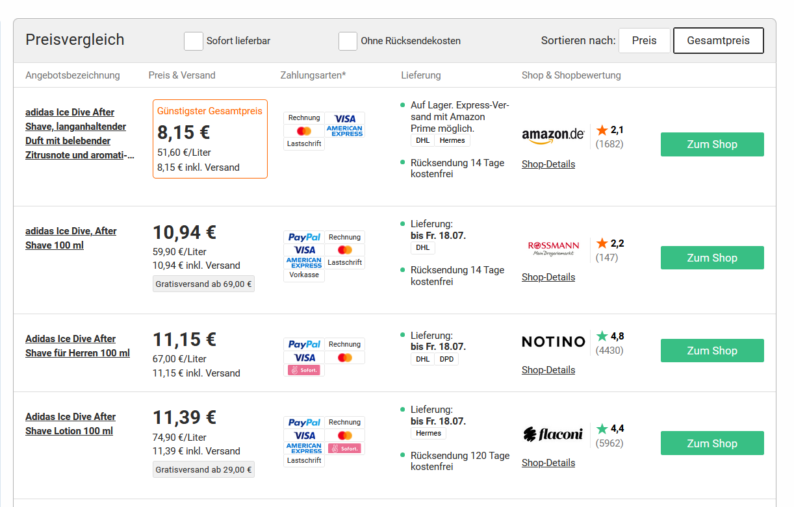Image resolution: width=794 pixels, height=507 pixels.
Task: Click the Hermes carrier badge in the amazon.de row
Action: (452, 140)
